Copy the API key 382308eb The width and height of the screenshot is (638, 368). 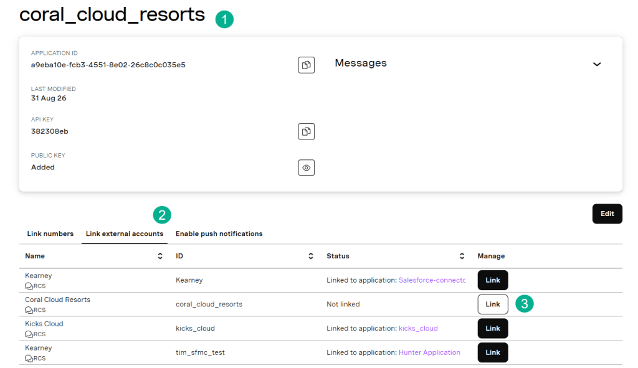pyautogui.click(x=306, y=131)
